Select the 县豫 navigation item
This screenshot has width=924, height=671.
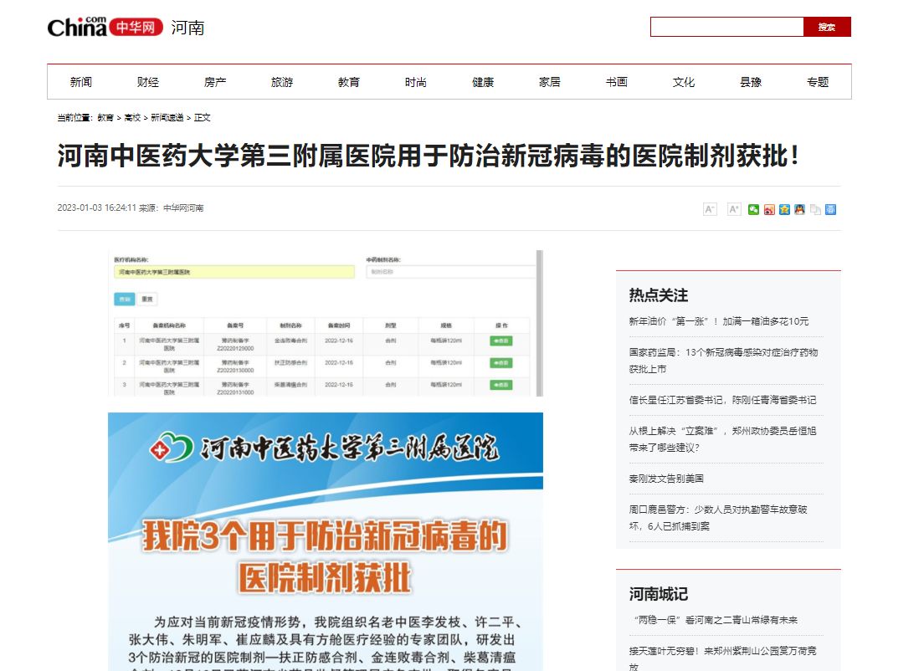(751, 82)
